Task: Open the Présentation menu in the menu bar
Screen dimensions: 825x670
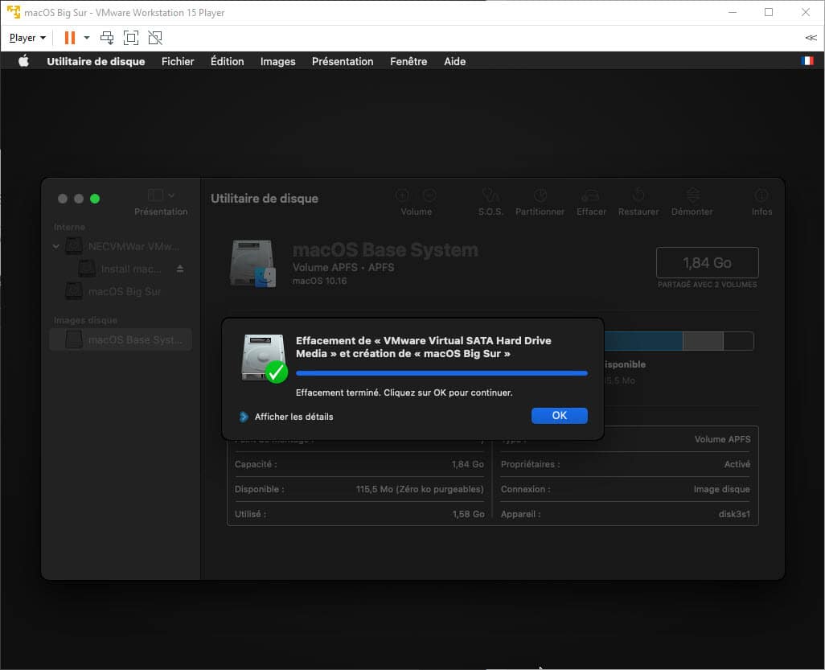Action: pos(343,61)
